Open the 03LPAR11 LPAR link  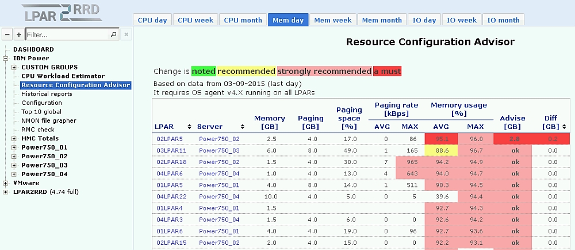pyautogui.click(x=171, y=151)
